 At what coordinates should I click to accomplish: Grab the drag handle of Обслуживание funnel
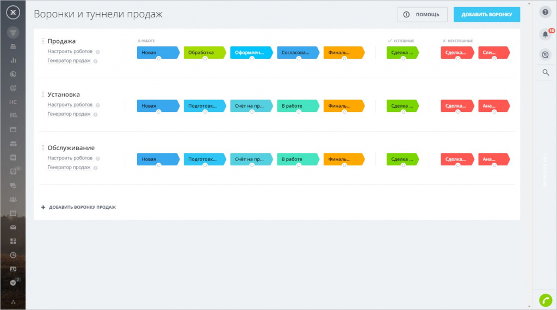point(42,148)
